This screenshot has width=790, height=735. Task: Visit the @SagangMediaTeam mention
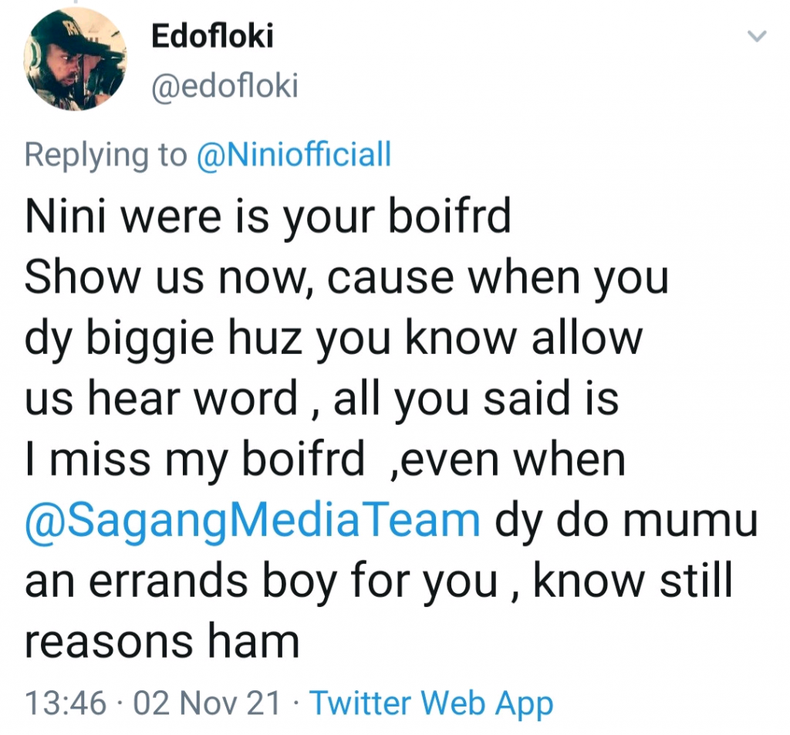click(252, 521)
